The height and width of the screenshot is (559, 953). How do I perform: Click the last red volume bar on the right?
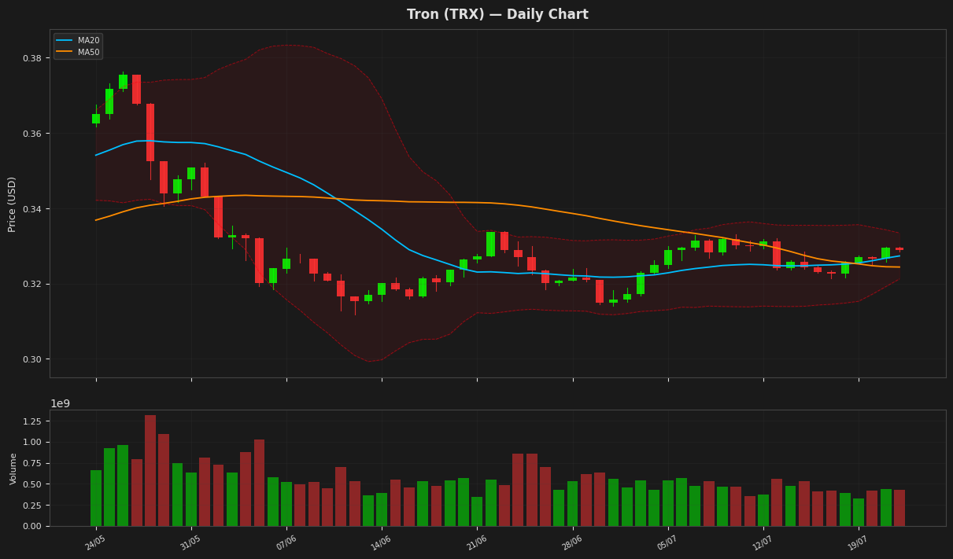tap(899, 508)
